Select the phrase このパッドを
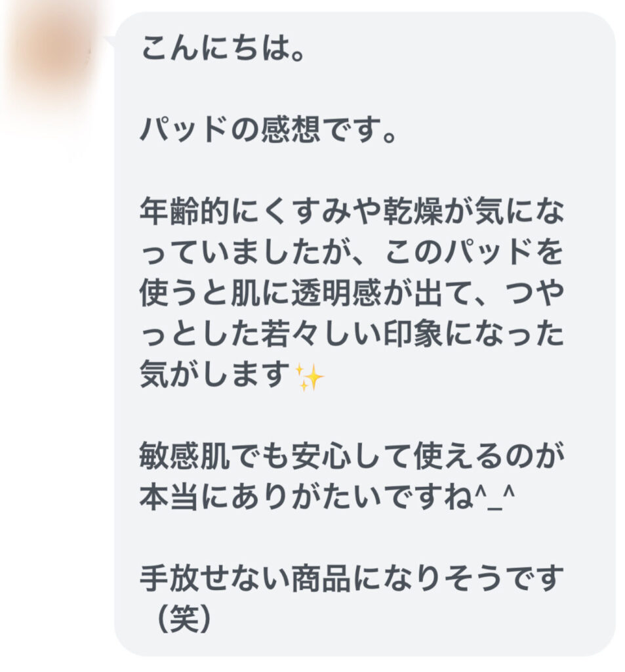 (x=474, y=252)
